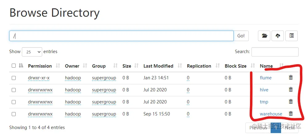Click Jul 20 2020 in tmp row

pos(155,102)
